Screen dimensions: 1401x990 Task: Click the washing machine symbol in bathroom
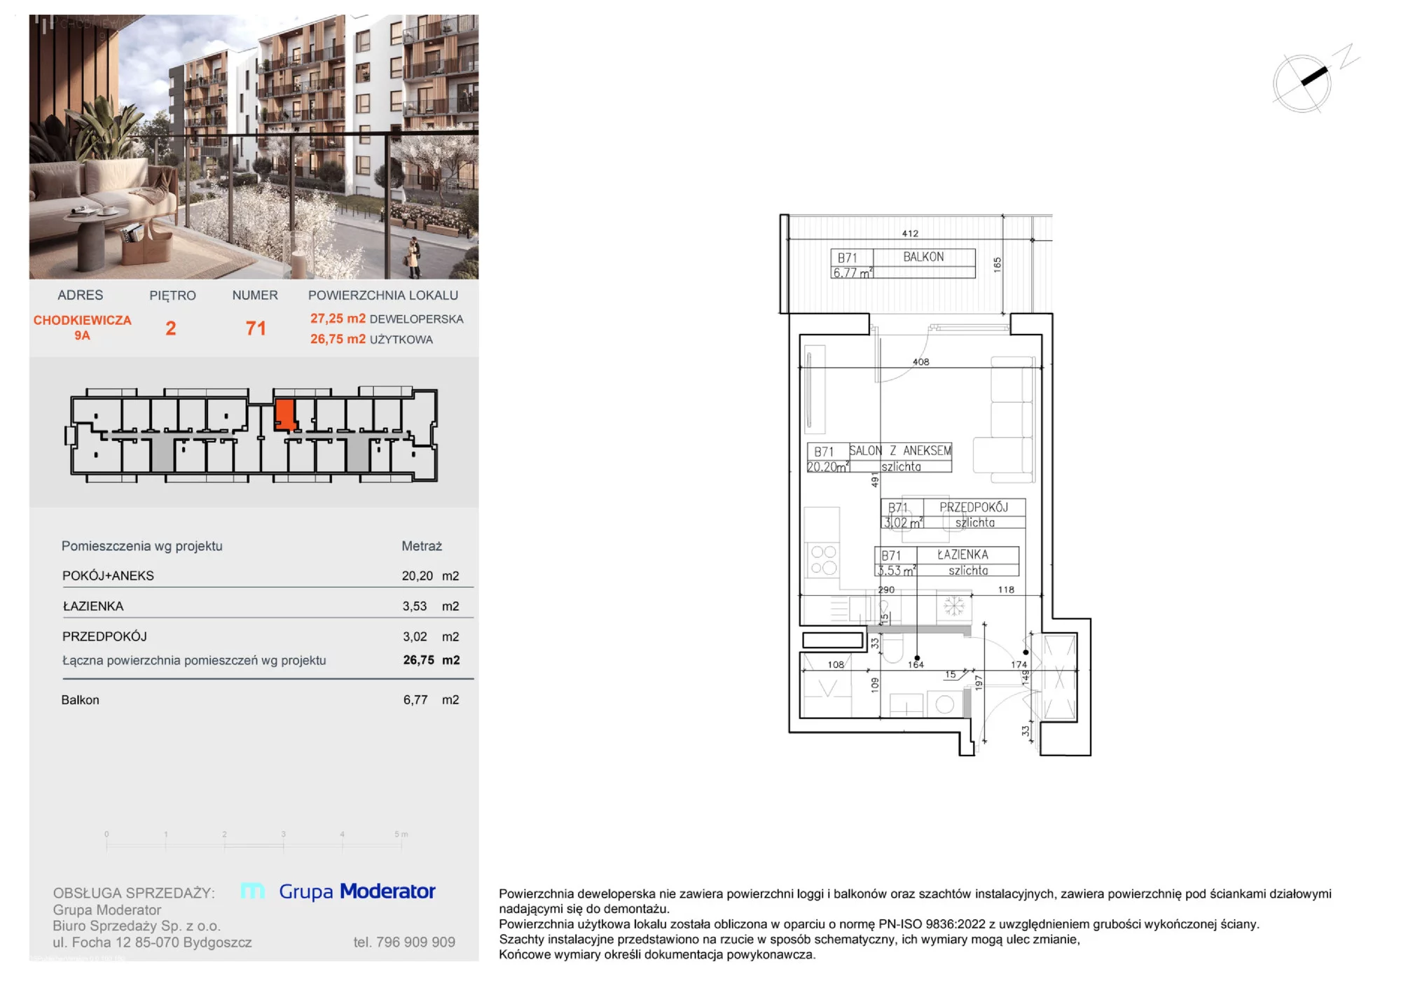pos(944,704)
